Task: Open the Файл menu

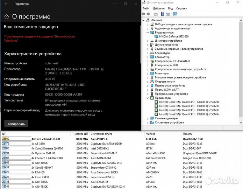Action: click(146, 8)
